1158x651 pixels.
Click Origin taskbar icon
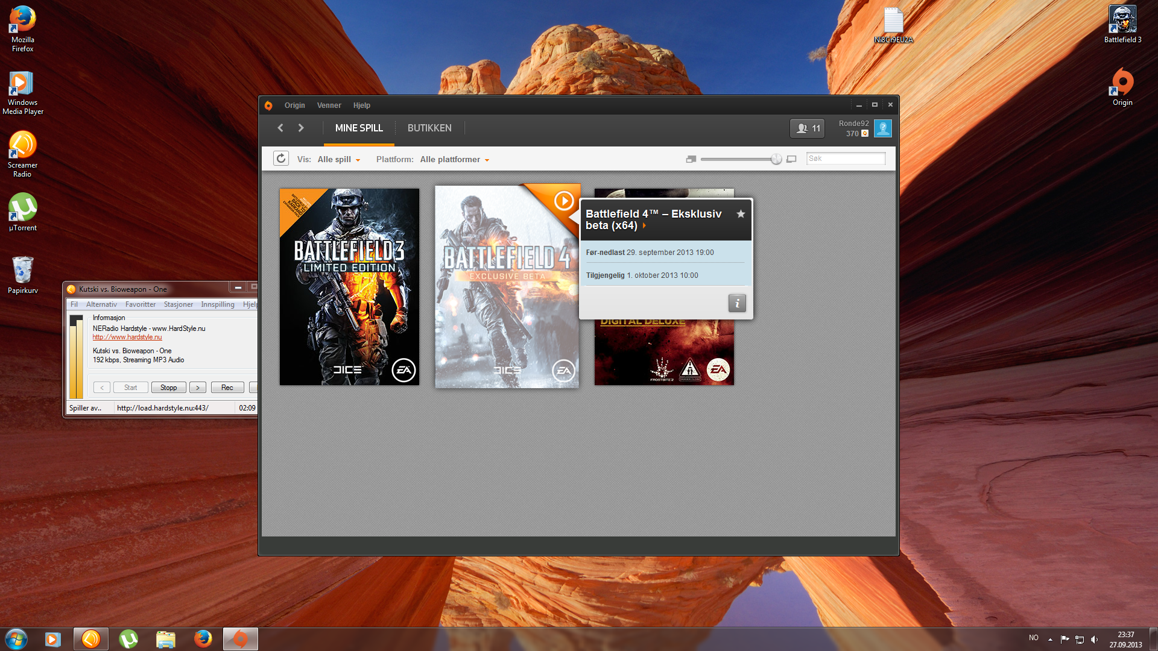[241, 639]
